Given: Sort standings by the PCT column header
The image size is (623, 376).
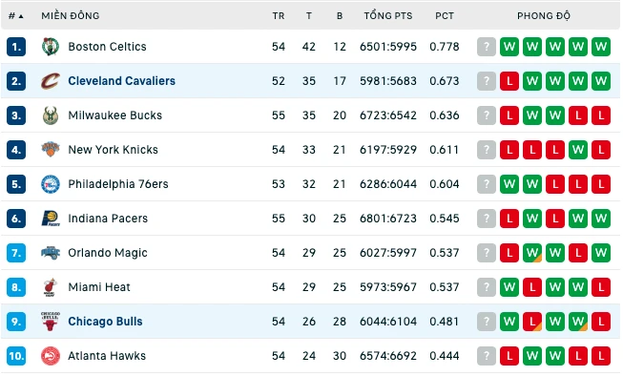Looking at the screenshot, I should click(x=445, y=16).
